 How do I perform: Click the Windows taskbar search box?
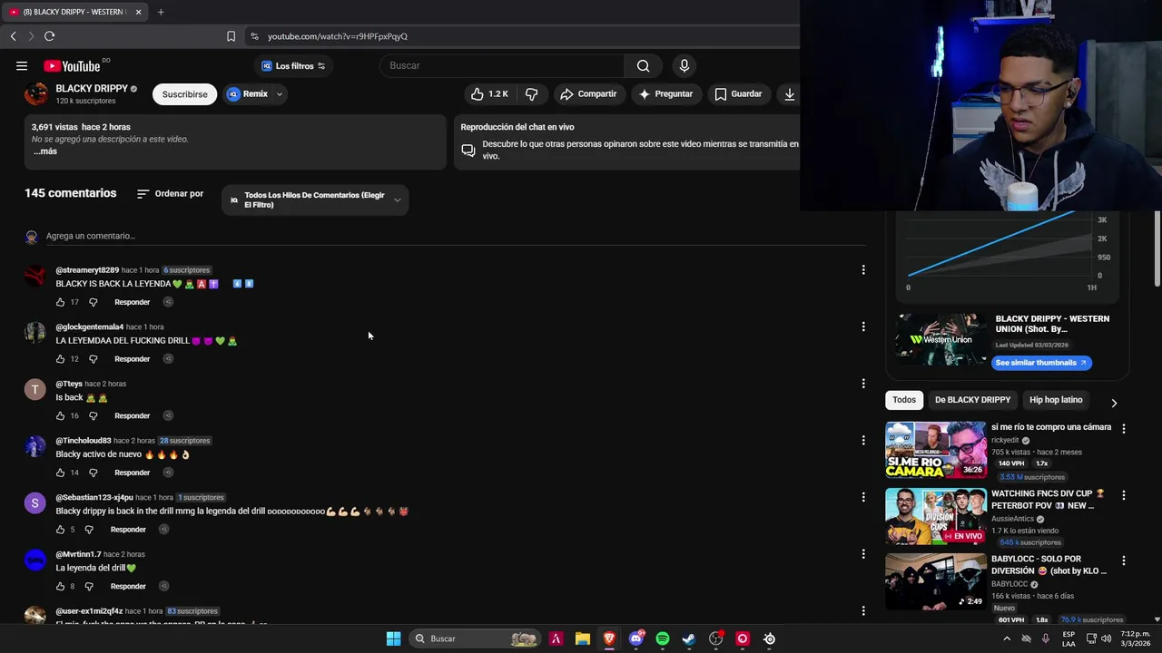pyautogui.click(x=474, y=638)
